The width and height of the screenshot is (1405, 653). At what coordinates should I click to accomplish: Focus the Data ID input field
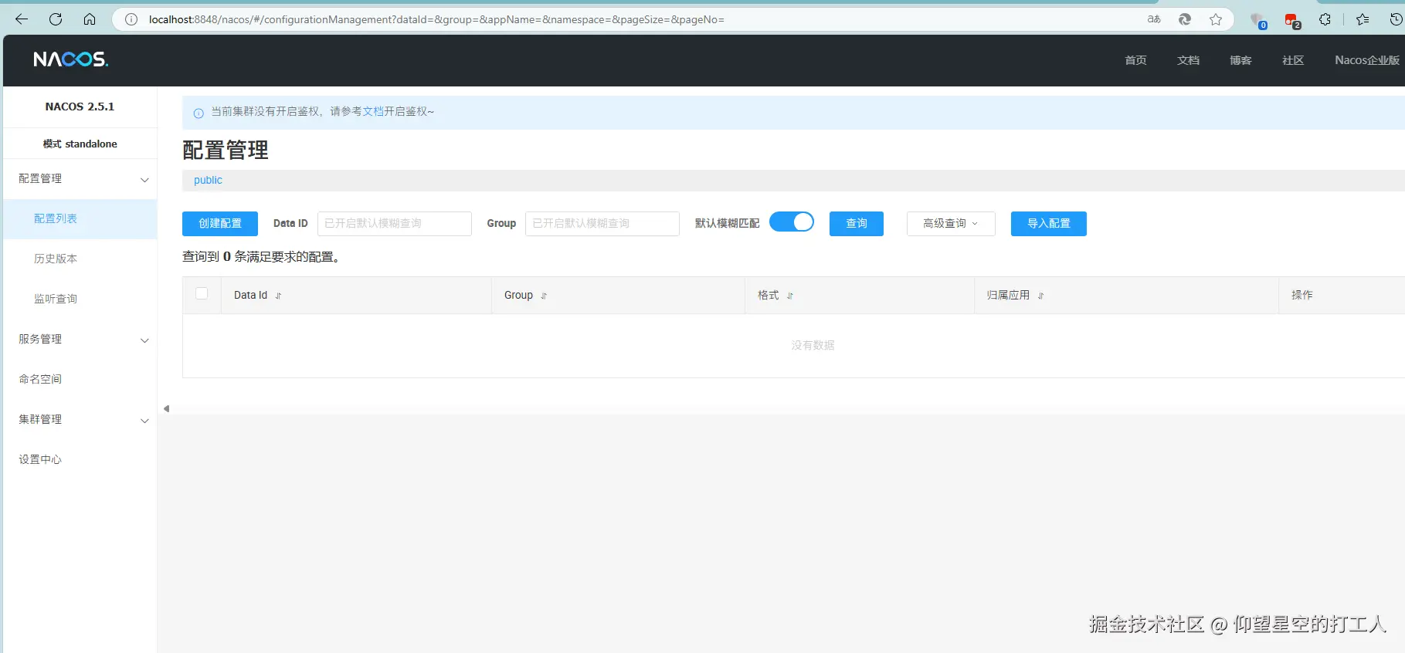pyautogui.click(x=395, y=224)
